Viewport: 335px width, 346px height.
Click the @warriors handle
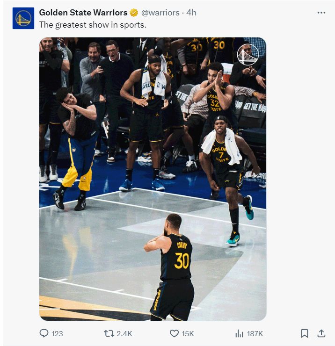160,13
